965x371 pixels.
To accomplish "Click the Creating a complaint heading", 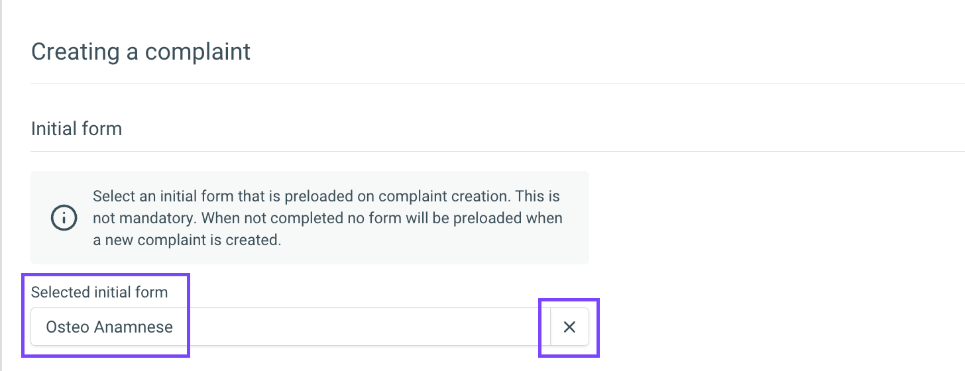I will coord(141,51).
